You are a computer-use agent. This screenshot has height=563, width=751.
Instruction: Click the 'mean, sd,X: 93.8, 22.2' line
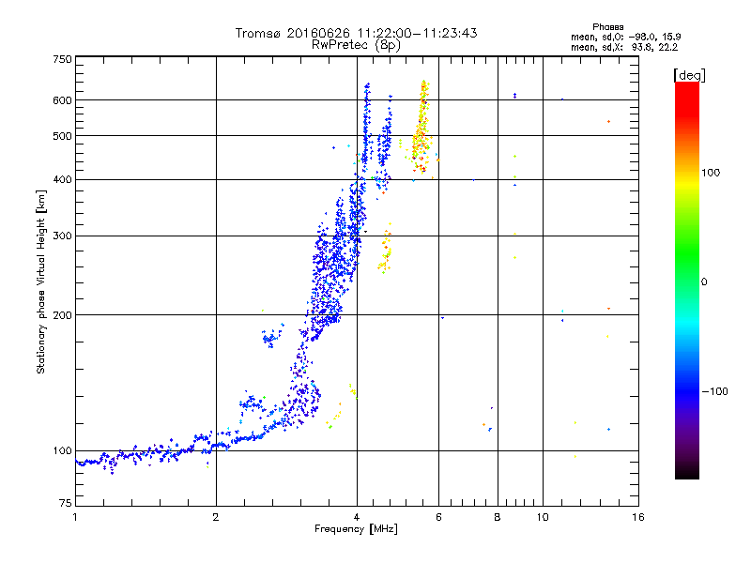[624, 47]
